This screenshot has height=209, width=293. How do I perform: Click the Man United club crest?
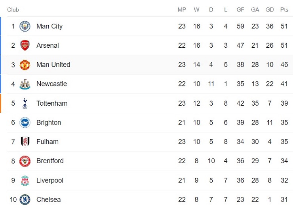click(x=25, y=65)
